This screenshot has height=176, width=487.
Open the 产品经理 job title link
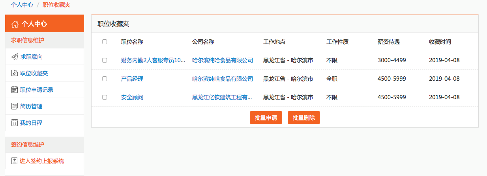coord(132,79)
